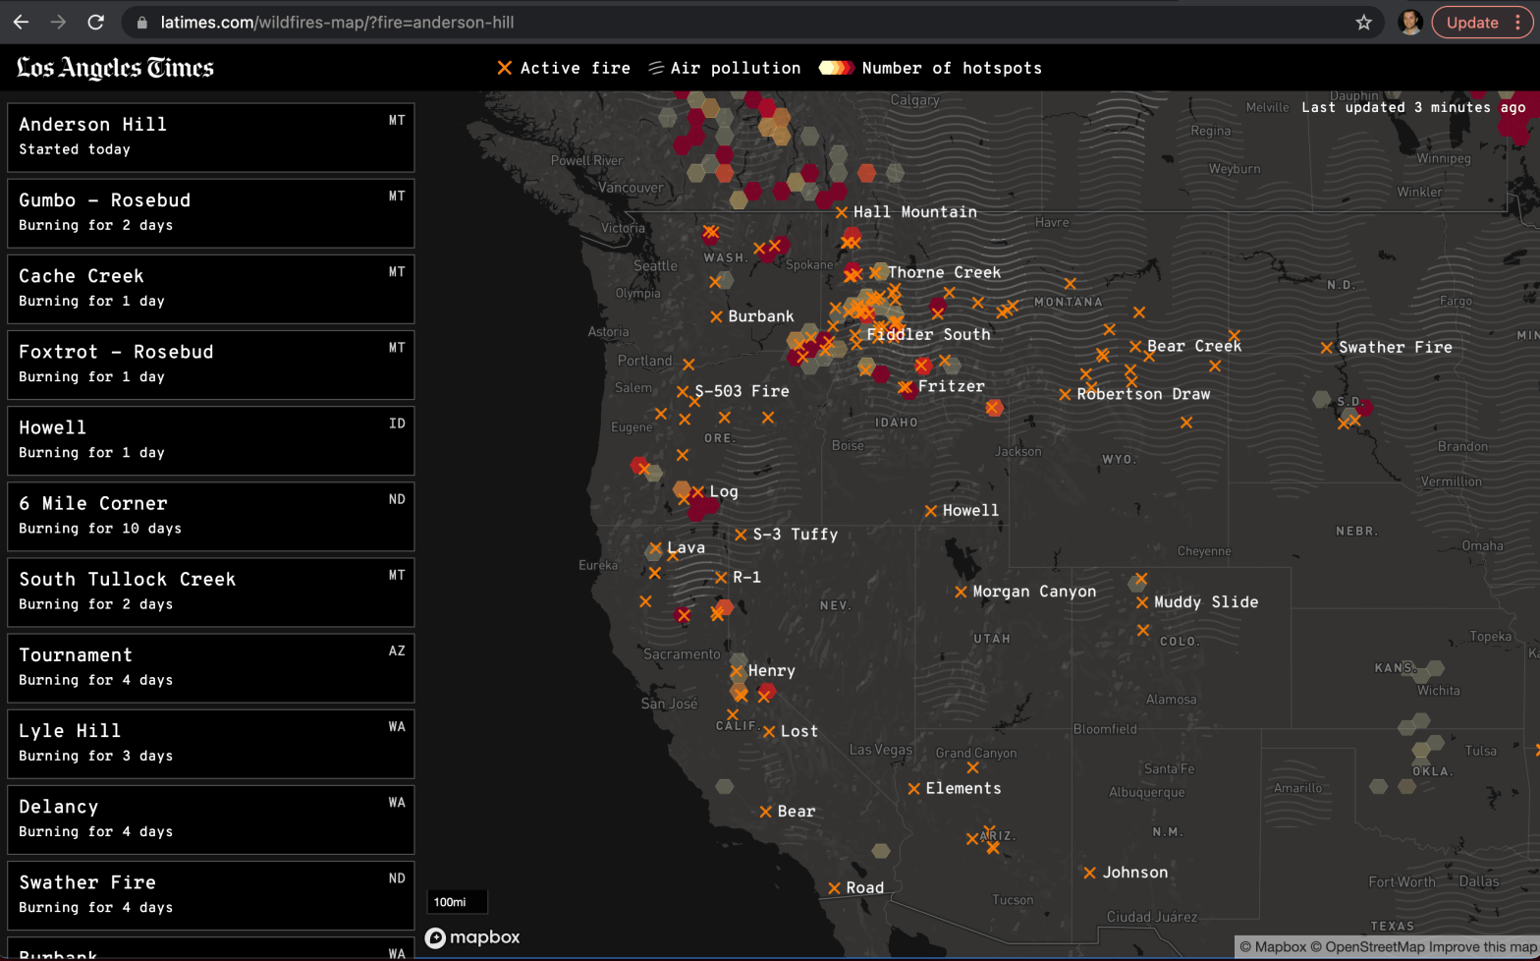Choose the Lyle Hill list item
Screen dimensions: 1540x961
coord(210,743)
